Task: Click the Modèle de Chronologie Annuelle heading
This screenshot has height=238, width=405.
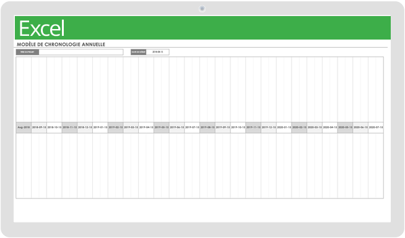Action: pyautogui.click(x=61, y=45)
